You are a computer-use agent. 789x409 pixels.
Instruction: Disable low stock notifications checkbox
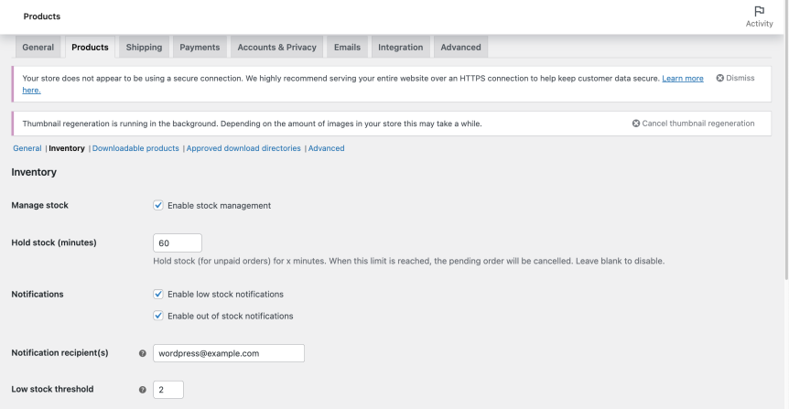pyautogui.click(x=158, y=295)
